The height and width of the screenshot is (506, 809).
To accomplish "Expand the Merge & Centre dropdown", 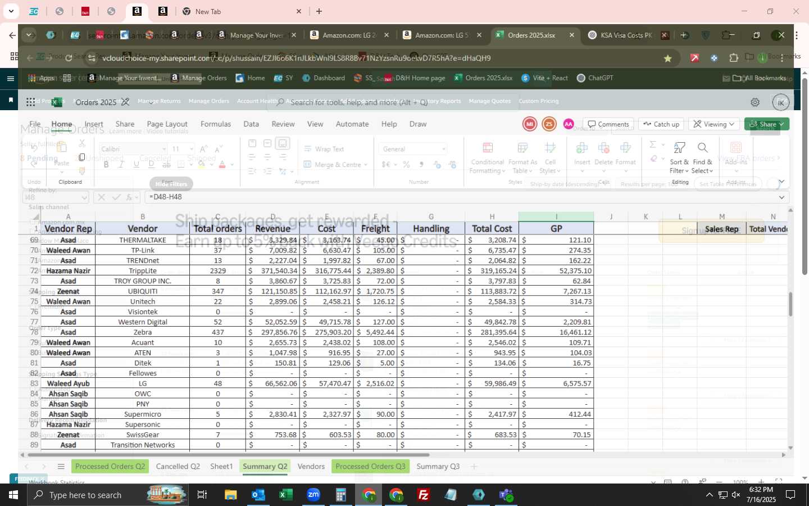I will (x=366, y=165).
